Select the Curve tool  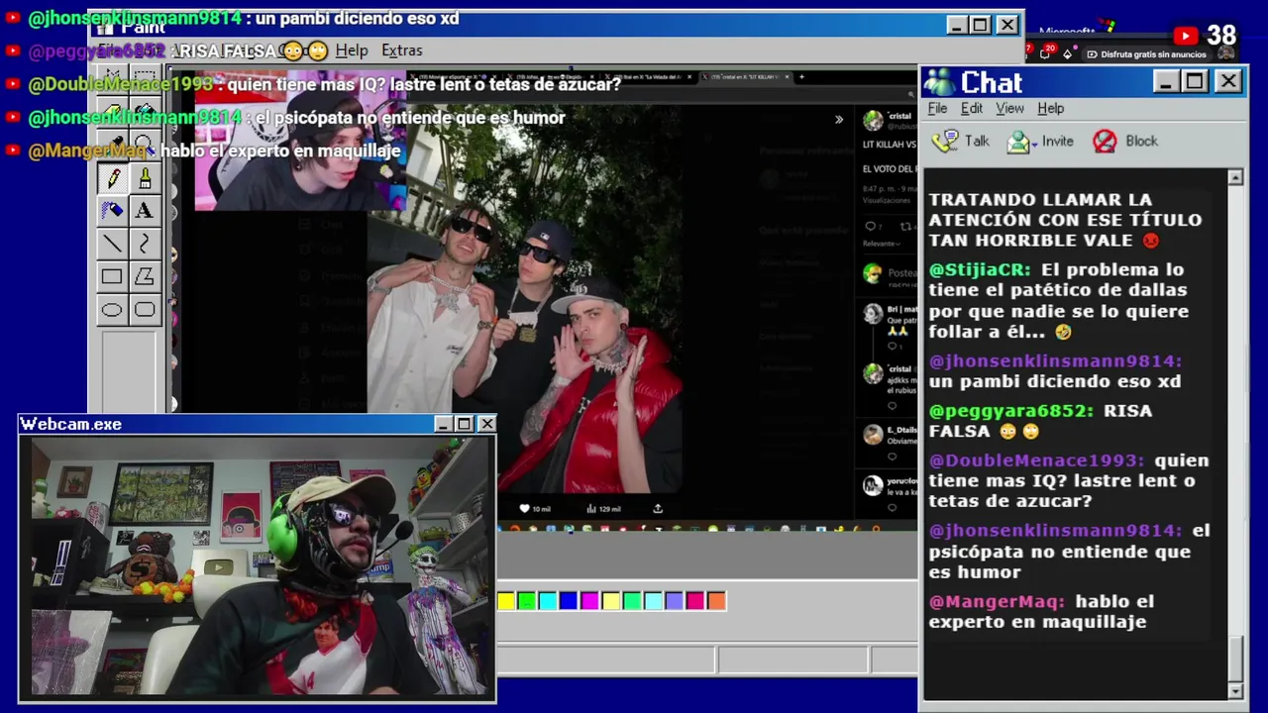click(145, 244)
